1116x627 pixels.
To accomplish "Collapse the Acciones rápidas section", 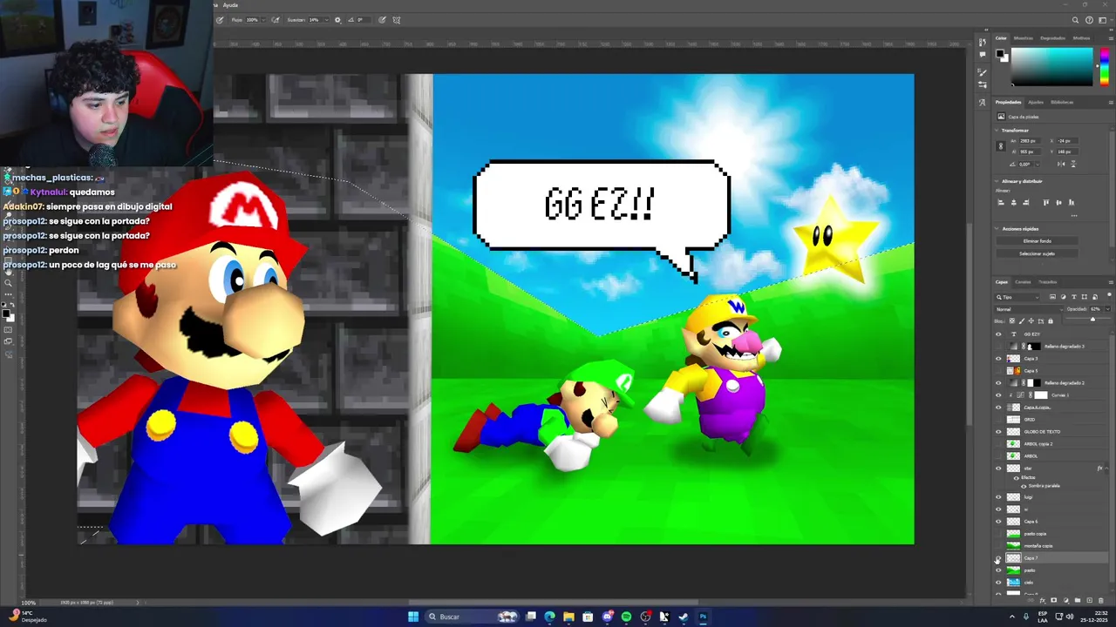I will [997, 228].
